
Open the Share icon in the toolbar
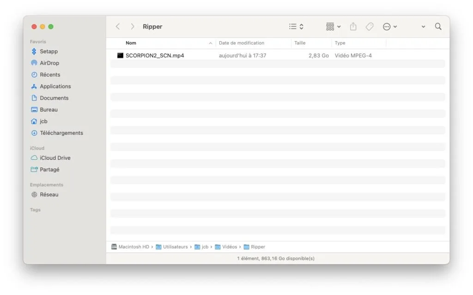[x=353, y=26]
